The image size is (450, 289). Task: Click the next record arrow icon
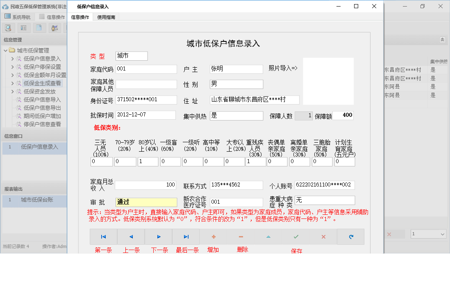[158, 237]
